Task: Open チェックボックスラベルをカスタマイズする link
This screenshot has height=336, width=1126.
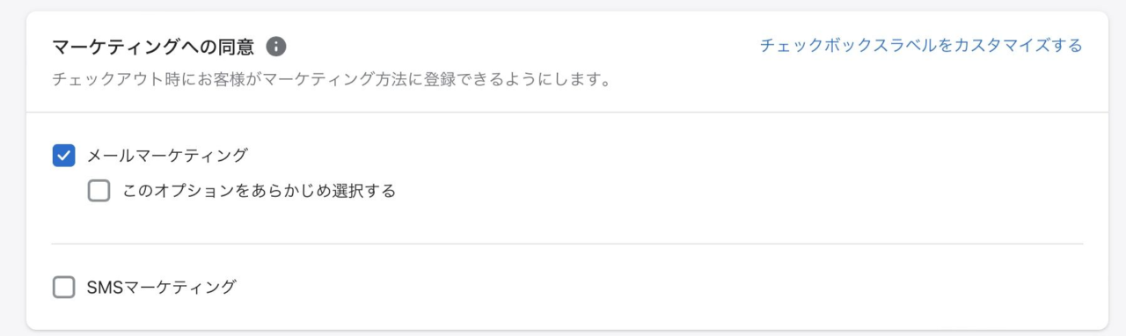Action: tap(921, 45)
